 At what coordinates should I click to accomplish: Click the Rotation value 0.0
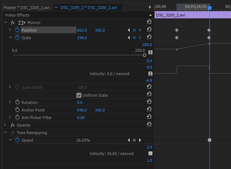(x=80, y=102)
